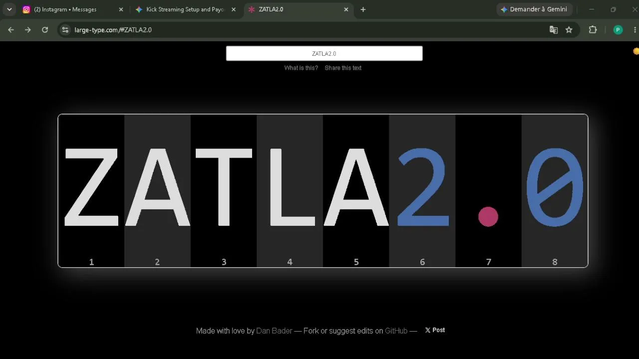639x359 pixels.
Task: Click the large letter A in column 5
Action: [356, 187]
